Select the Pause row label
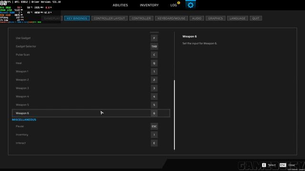305x171 pixels. pos(20,126)
